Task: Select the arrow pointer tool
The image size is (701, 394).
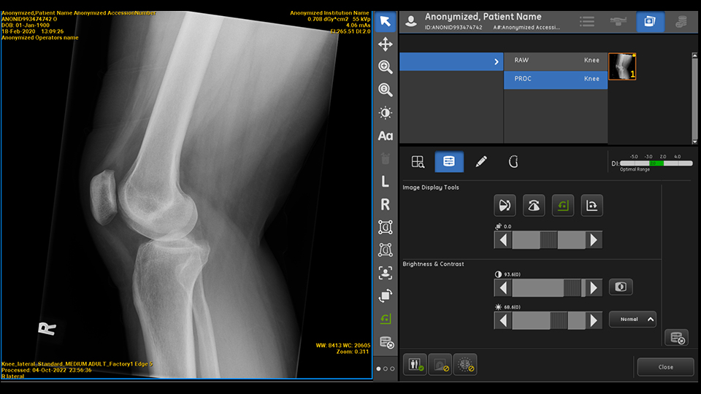Action: [386, 21]
